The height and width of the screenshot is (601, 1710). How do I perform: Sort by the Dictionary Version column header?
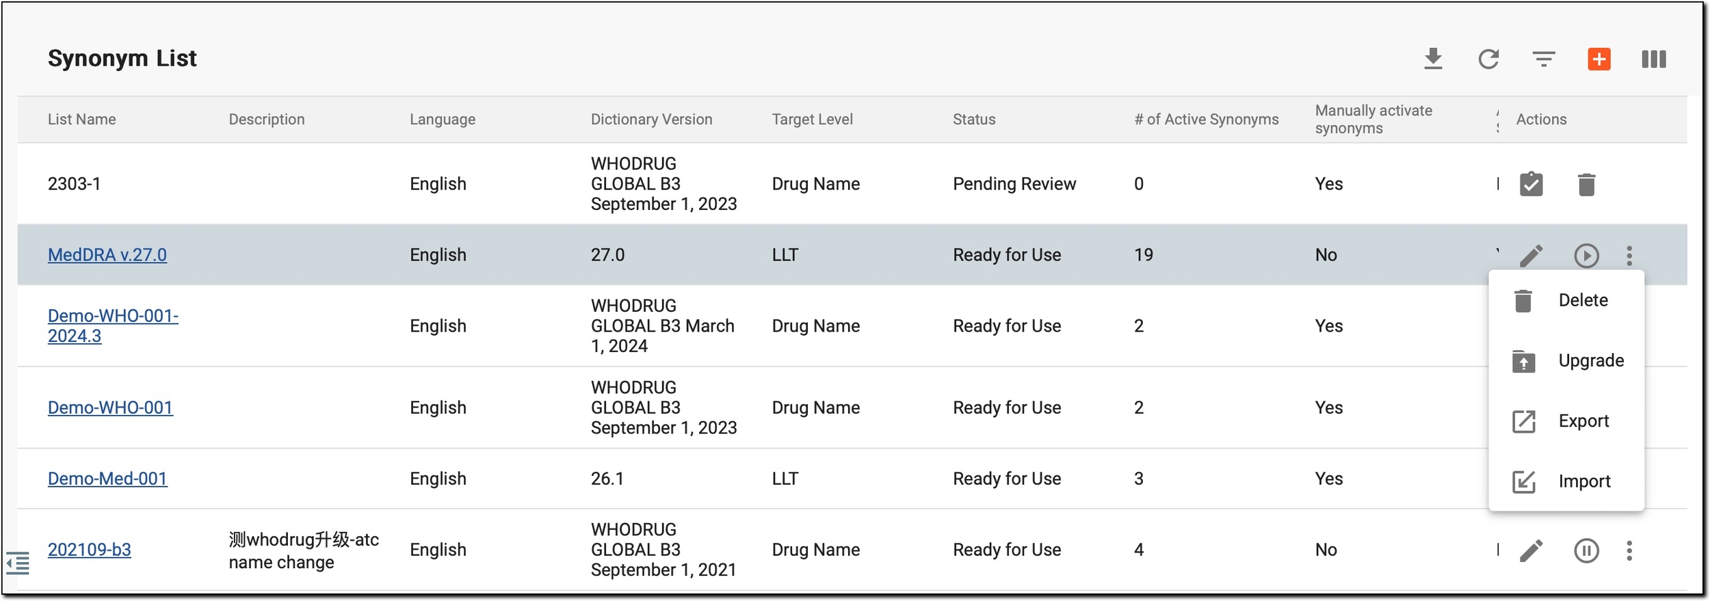coord(651,120)
